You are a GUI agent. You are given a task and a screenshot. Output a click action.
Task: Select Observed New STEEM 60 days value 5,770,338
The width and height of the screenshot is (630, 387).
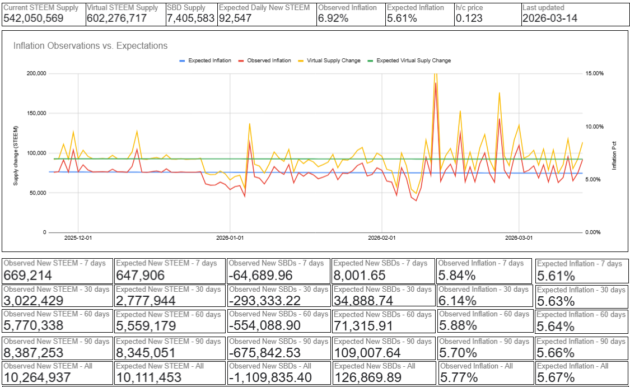click(34, 326)
